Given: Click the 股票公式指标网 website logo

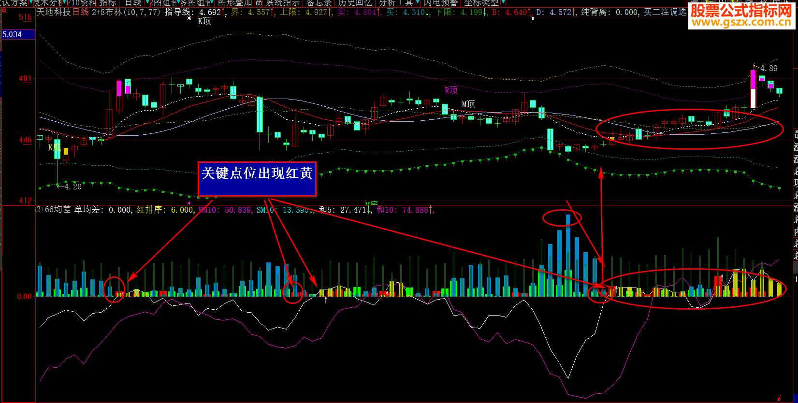Looking at the screenshot, I should pos(741,15).
